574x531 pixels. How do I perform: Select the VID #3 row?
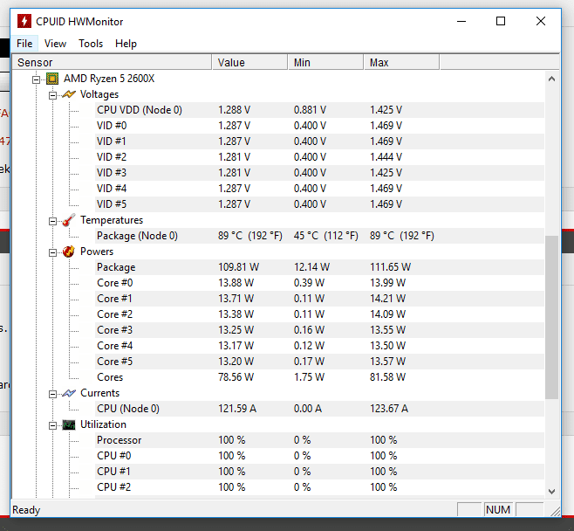319,173
